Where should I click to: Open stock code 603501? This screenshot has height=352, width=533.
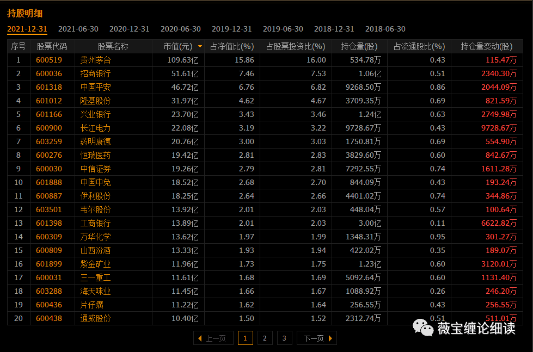click(49, 209)
